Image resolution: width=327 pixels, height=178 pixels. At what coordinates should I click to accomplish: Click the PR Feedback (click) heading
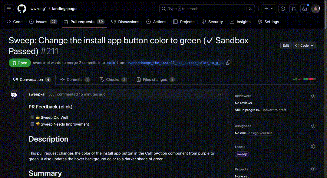click(x=51, y=107)
